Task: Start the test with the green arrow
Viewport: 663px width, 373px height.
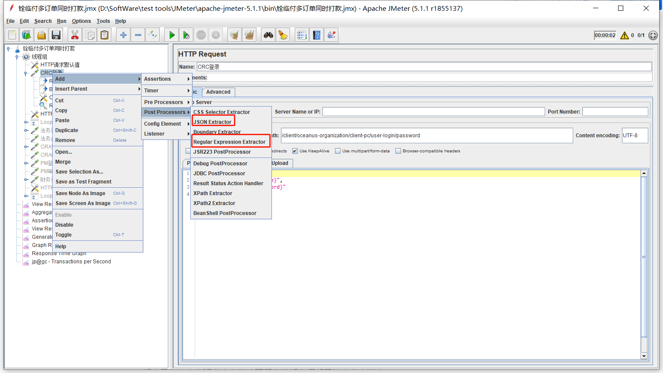Action: 172,35
